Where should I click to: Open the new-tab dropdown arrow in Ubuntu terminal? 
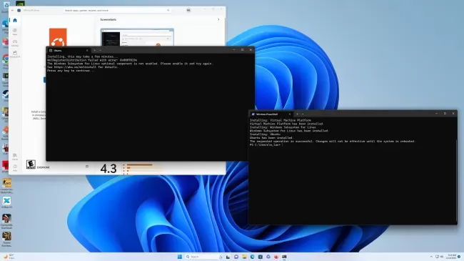tap(101, 51)
